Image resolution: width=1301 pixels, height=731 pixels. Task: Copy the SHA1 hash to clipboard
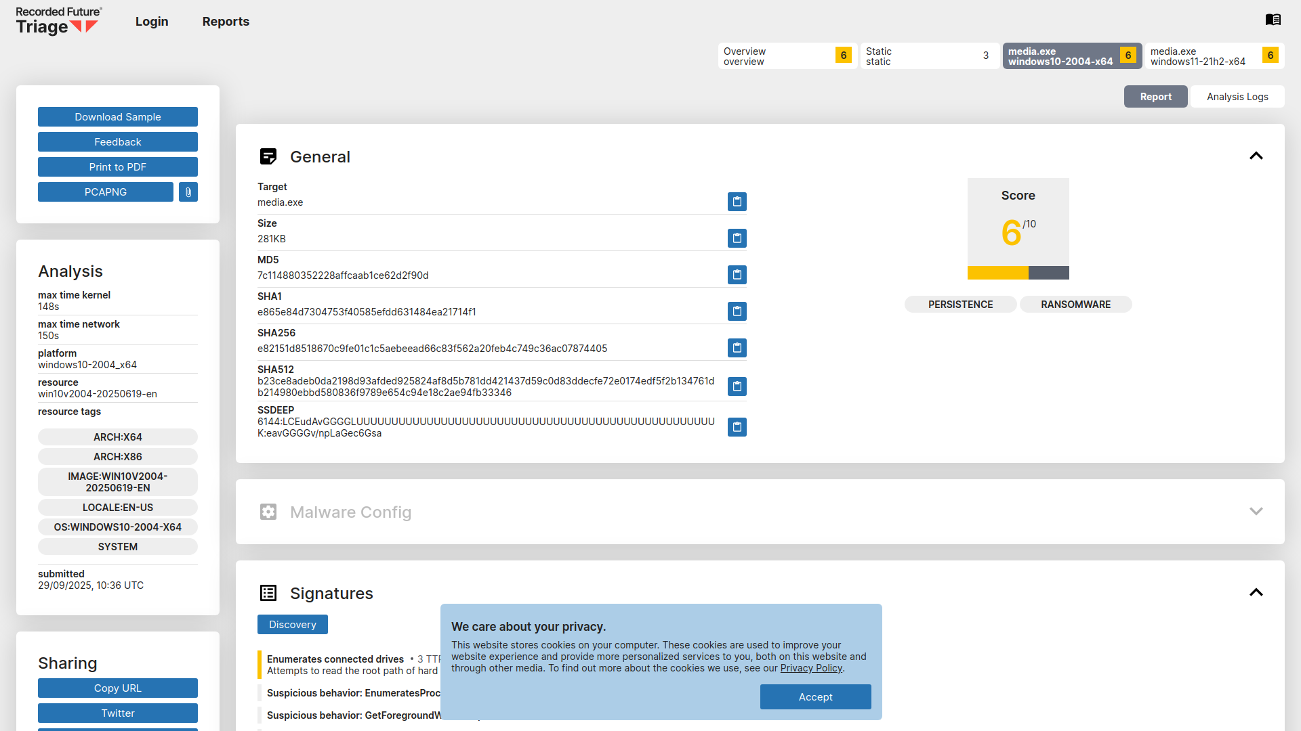coord(737,311)
